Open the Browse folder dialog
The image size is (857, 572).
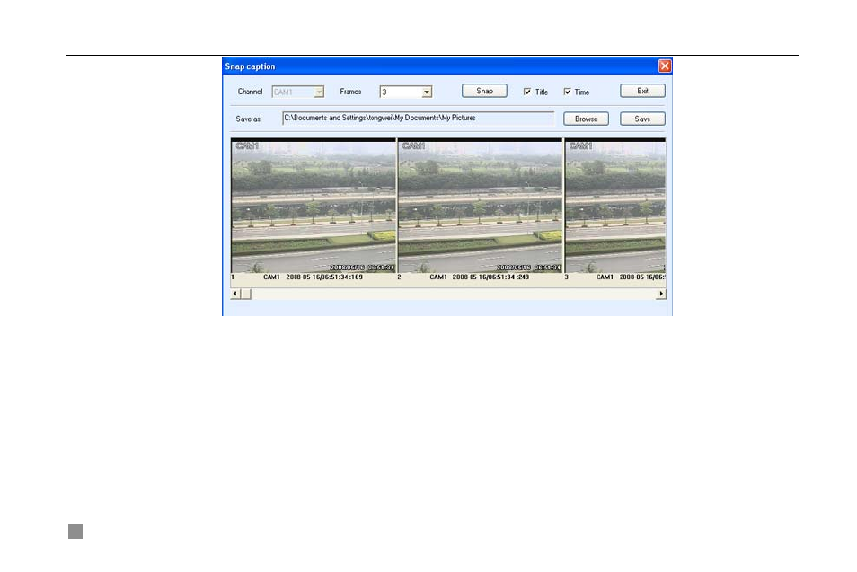click(x=586, y=119)
